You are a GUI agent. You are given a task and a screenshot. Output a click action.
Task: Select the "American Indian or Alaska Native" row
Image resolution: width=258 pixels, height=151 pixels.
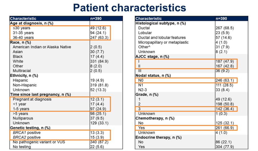click(x=42, y=47)
